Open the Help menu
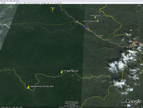 17,1
